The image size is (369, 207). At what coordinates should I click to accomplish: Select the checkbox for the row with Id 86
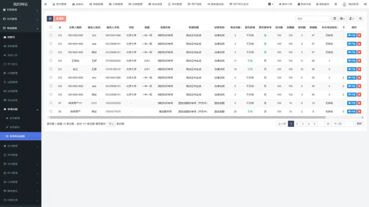coord(51,111)
